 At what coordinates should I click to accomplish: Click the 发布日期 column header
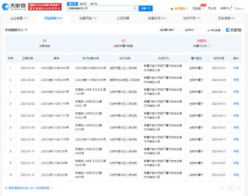coord(219,58)
